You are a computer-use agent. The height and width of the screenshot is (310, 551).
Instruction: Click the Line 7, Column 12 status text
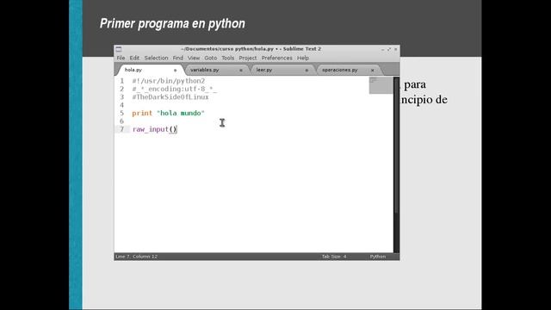[x=137, y=257]
